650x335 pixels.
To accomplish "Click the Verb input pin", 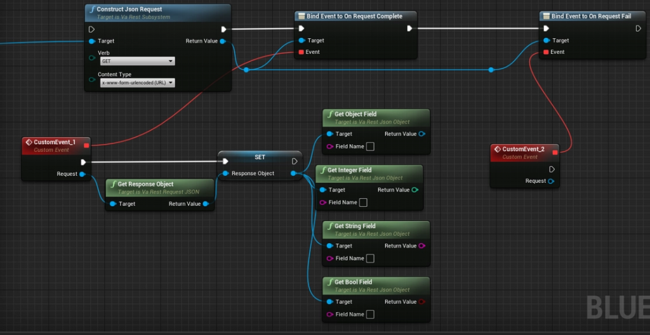I will click(x=92, y=58).
